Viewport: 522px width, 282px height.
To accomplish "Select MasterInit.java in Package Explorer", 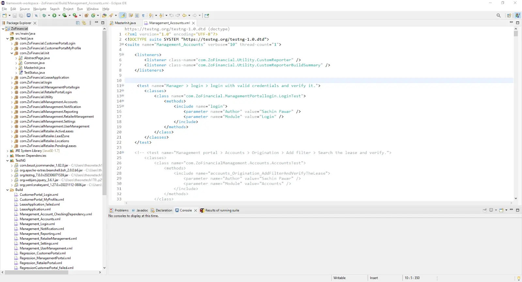I will click(34, 68).
